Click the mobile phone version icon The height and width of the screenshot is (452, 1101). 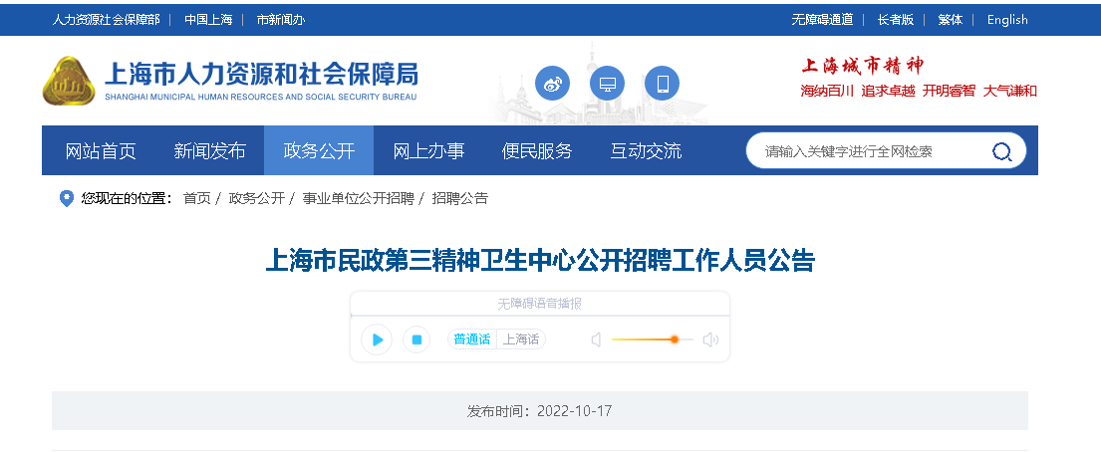(663, 84)
